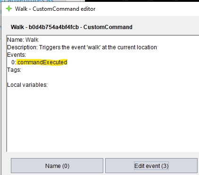
Task: Click the event index '0:' before commandExecuted
Action: [14, 62]
